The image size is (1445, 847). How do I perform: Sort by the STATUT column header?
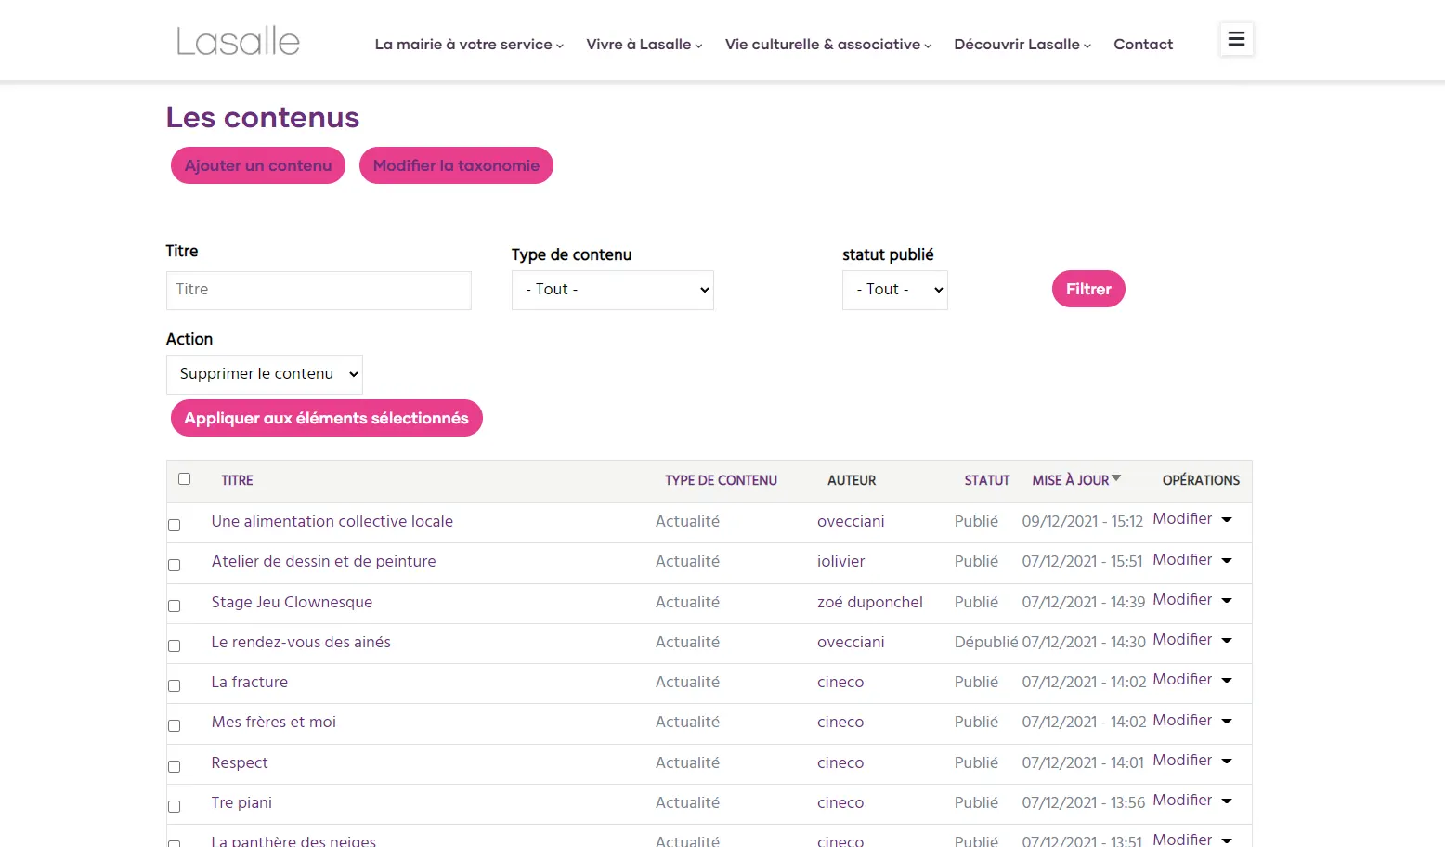coord(986,480)
